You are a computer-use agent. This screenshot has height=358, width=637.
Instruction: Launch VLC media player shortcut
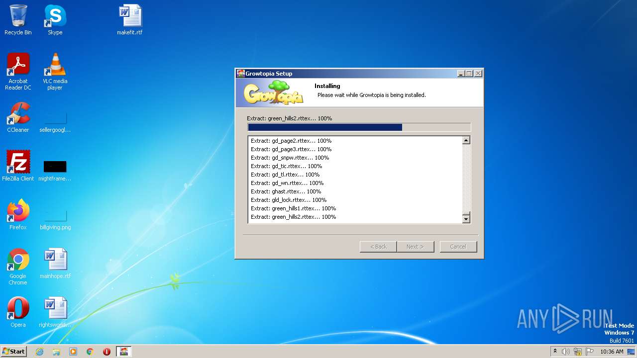55,71
